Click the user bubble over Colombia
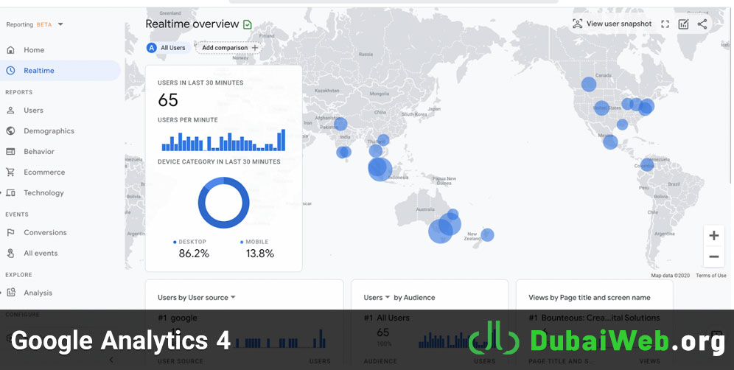734x370 pixels. 647,164
